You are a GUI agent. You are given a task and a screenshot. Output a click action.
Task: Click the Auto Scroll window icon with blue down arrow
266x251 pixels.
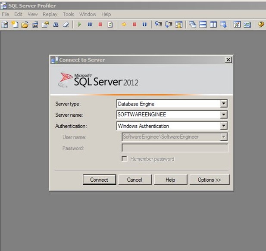point(223,25)
